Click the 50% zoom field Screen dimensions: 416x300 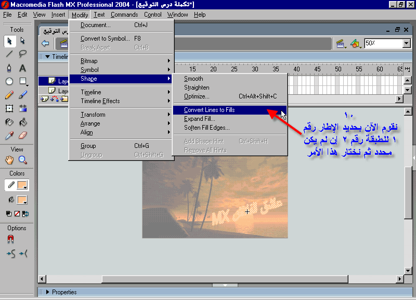(x=383, y=43)
